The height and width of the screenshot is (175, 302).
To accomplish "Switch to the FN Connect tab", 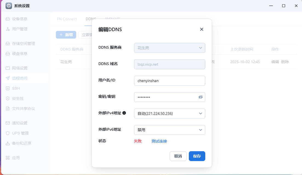I will [67, 19].
